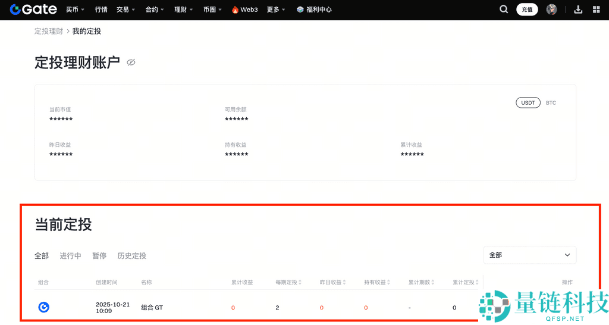Image resolution: width=609 pixels, height=325 pixels.
Task: Open the 行情 page
Action: [101, 10]
